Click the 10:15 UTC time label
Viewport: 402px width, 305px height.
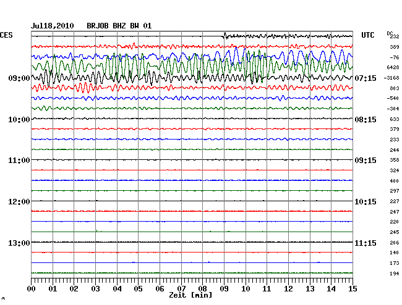tap(366, 202)
